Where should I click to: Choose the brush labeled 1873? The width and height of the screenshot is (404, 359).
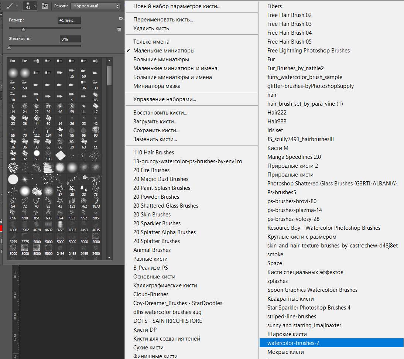pos(96,202)
